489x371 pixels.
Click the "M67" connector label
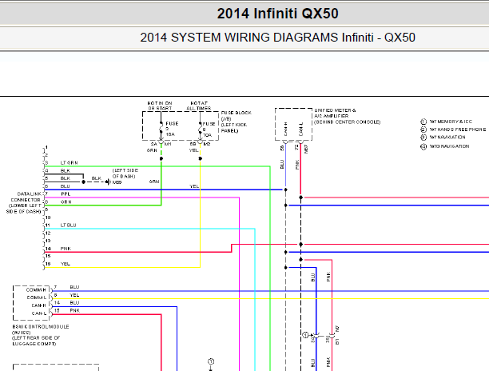[306, 149]
